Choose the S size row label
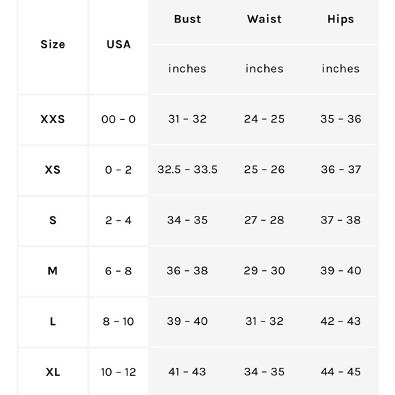Screen dimensions: 395x395 (x=52, y=221)
